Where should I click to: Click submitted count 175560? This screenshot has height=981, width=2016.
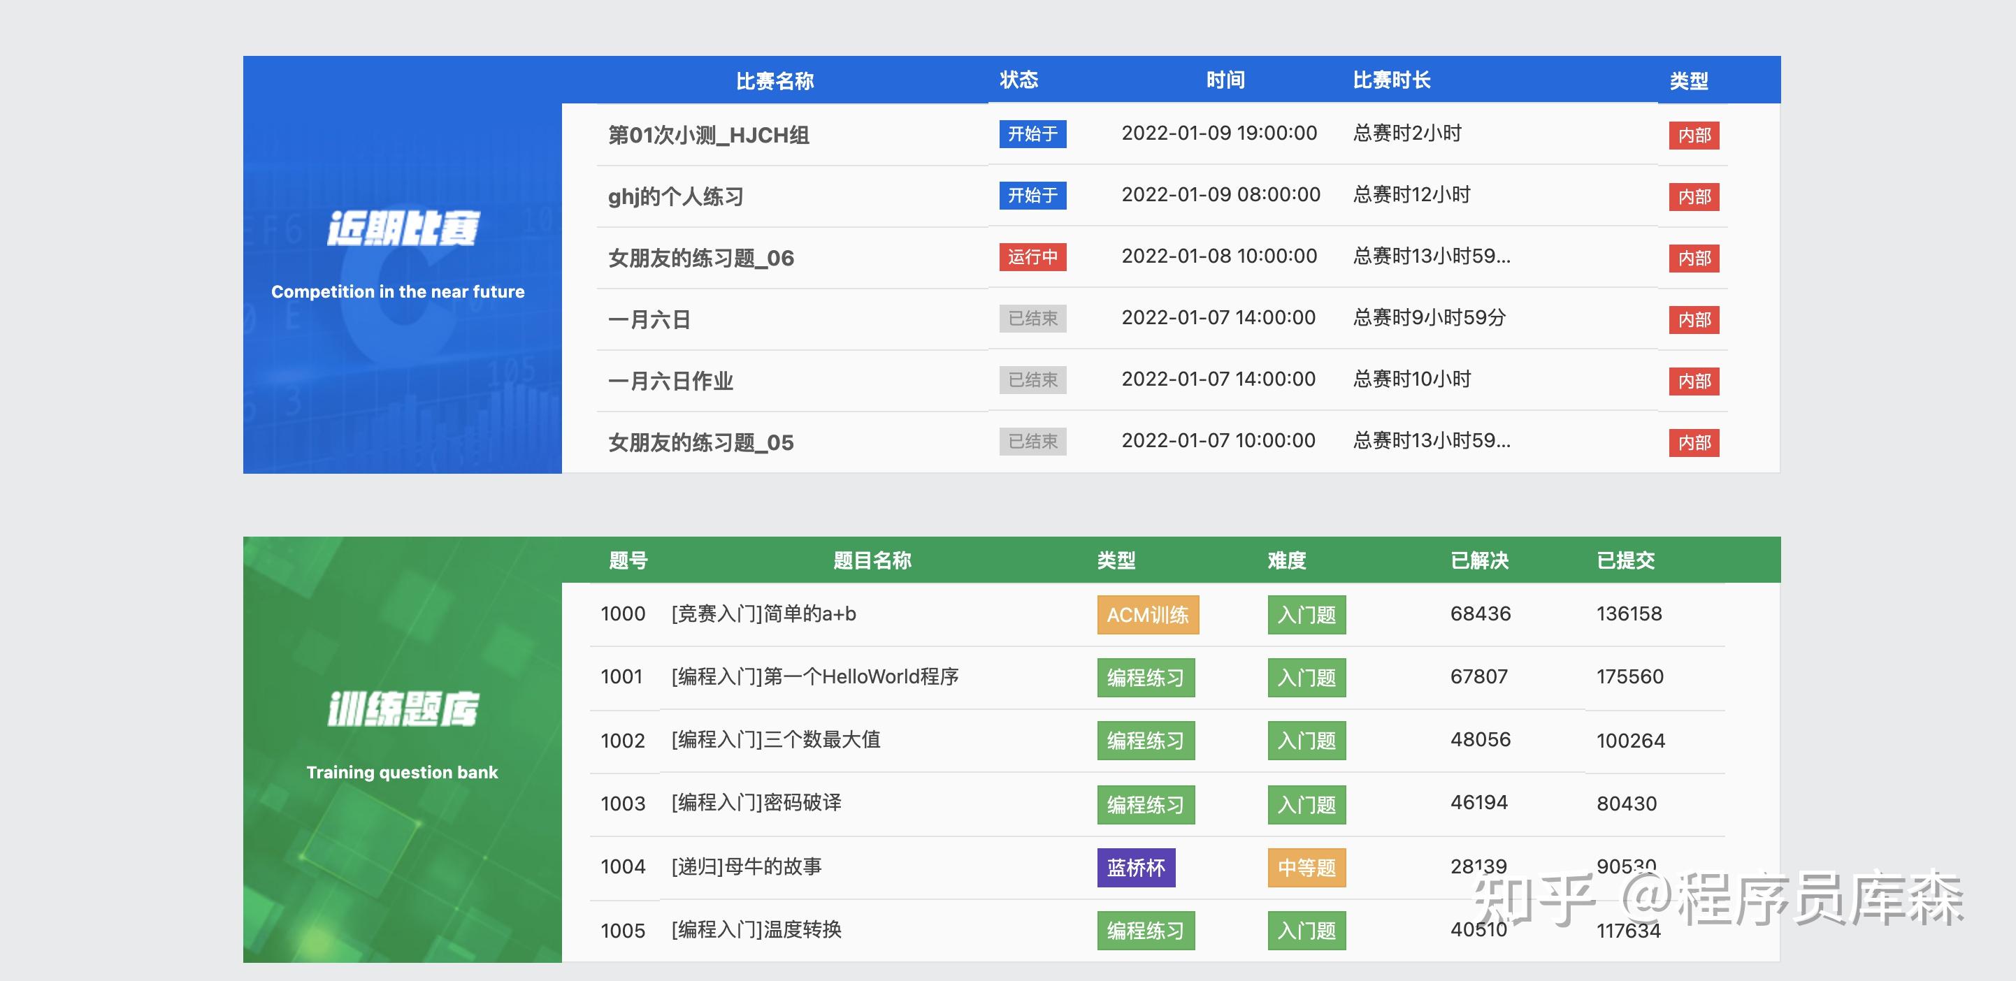pos(1629,676)
